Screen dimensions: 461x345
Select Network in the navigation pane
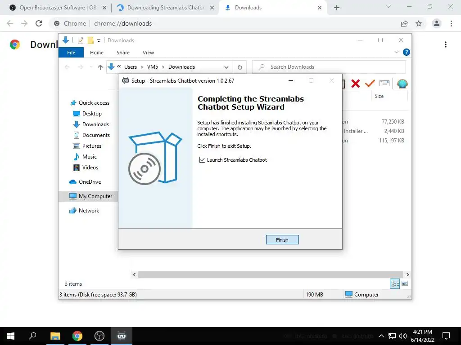(x=84, y=211)
